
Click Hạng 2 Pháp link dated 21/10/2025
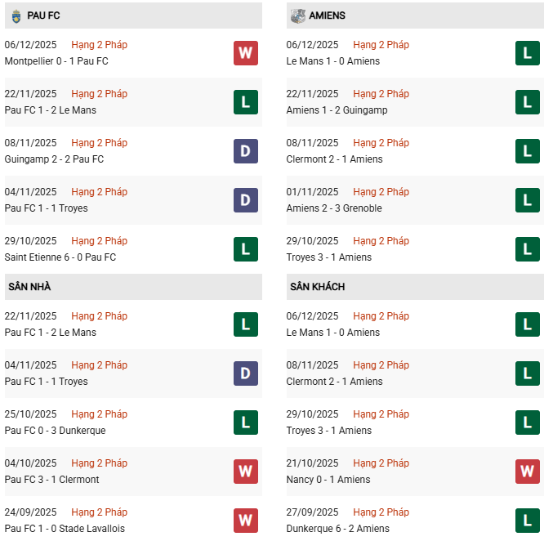(x=381, y=463)
